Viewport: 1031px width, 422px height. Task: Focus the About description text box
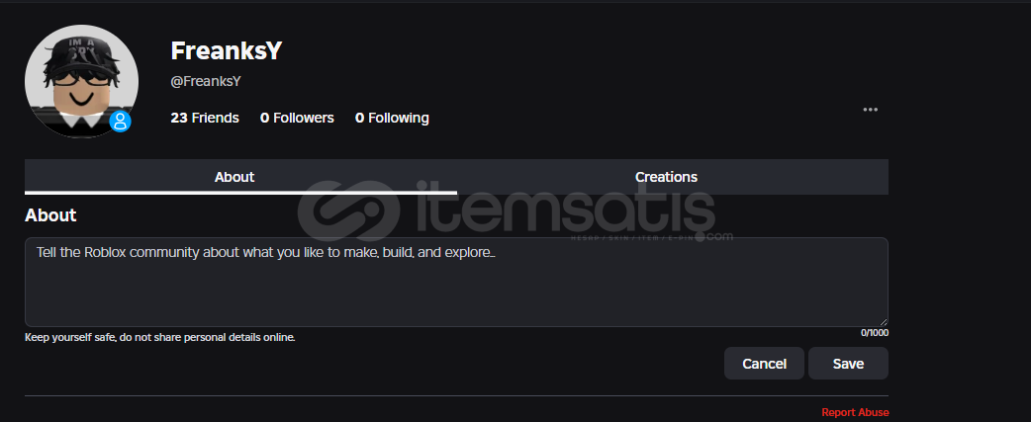pos(456,283)
